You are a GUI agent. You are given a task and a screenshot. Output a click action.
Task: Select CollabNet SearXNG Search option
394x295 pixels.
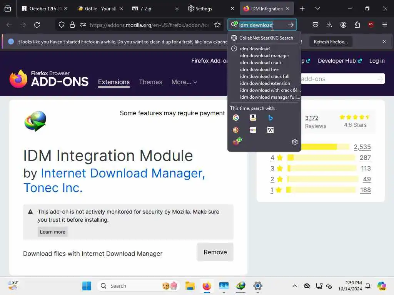click(x=264, y=38)
